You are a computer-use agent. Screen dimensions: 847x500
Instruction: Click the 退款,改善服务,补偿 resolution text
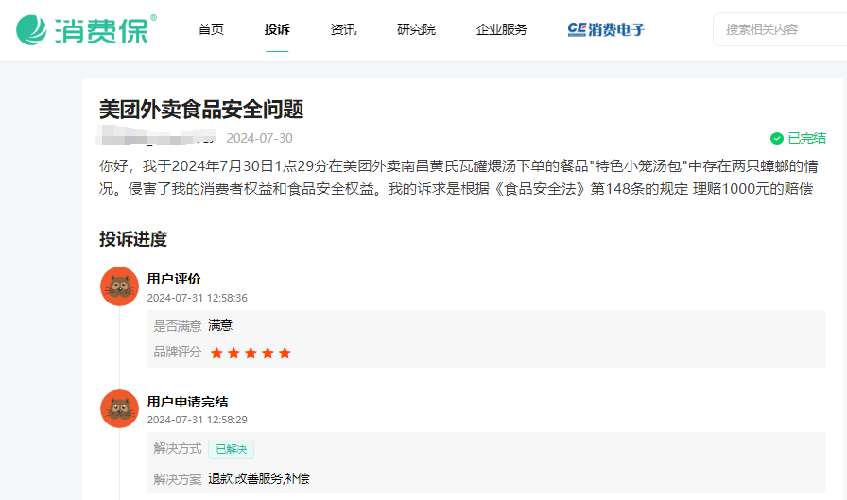point(259,478)
